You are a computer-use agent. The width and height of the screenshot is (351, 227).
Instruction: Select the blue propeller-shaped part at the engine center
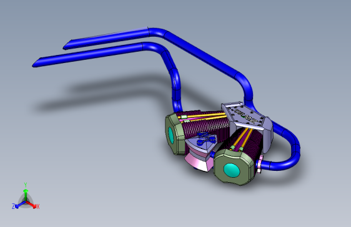point(205,138)
